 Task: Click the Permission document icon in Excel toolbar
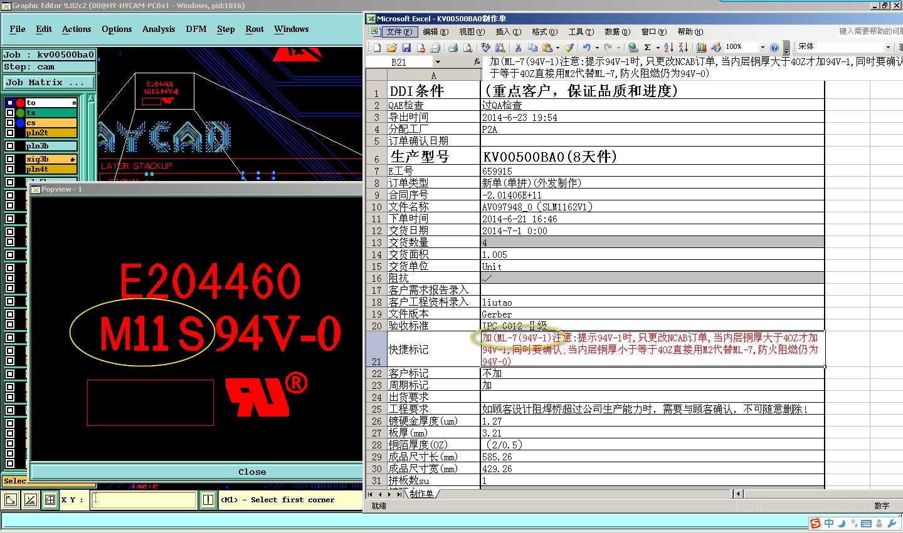421,48
